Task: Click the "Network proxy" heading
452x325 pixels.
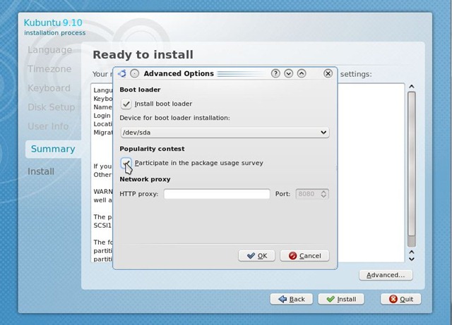Action: [145, 179]
